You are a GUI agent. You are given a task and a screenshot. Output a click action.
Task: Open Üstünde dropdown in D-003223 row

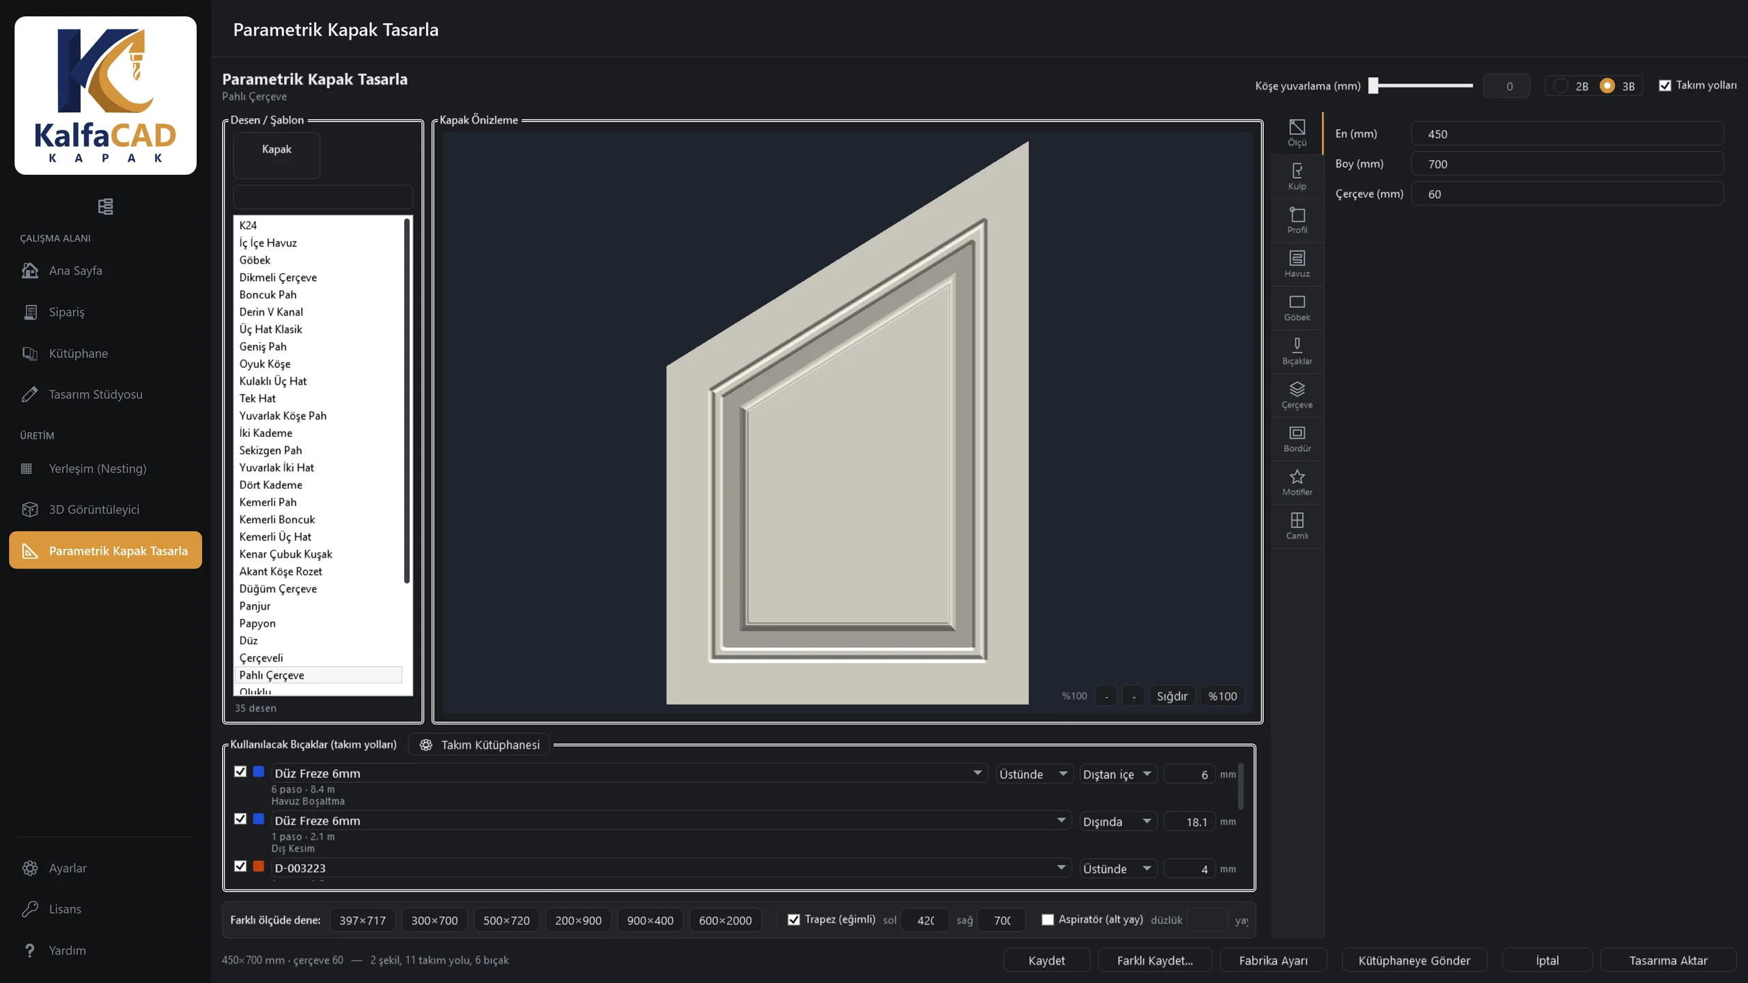[x=1118, y=868]
